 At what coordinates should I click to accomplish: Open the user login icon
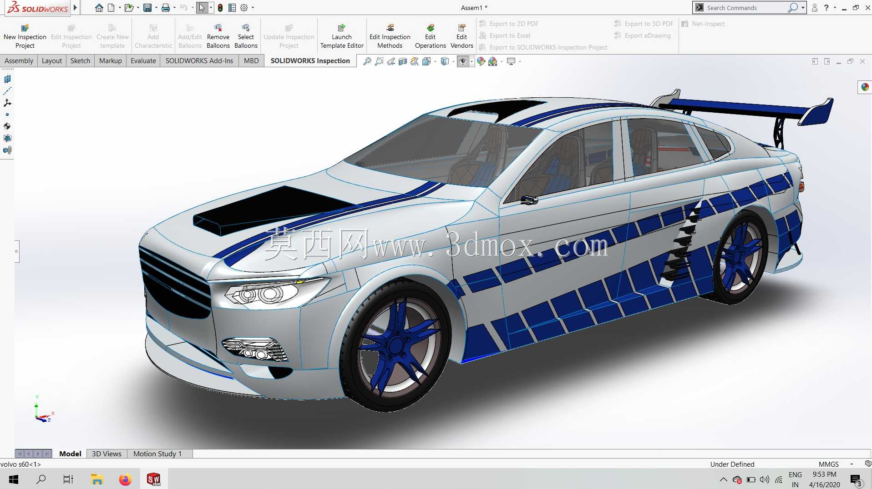[x=814, y=8]
